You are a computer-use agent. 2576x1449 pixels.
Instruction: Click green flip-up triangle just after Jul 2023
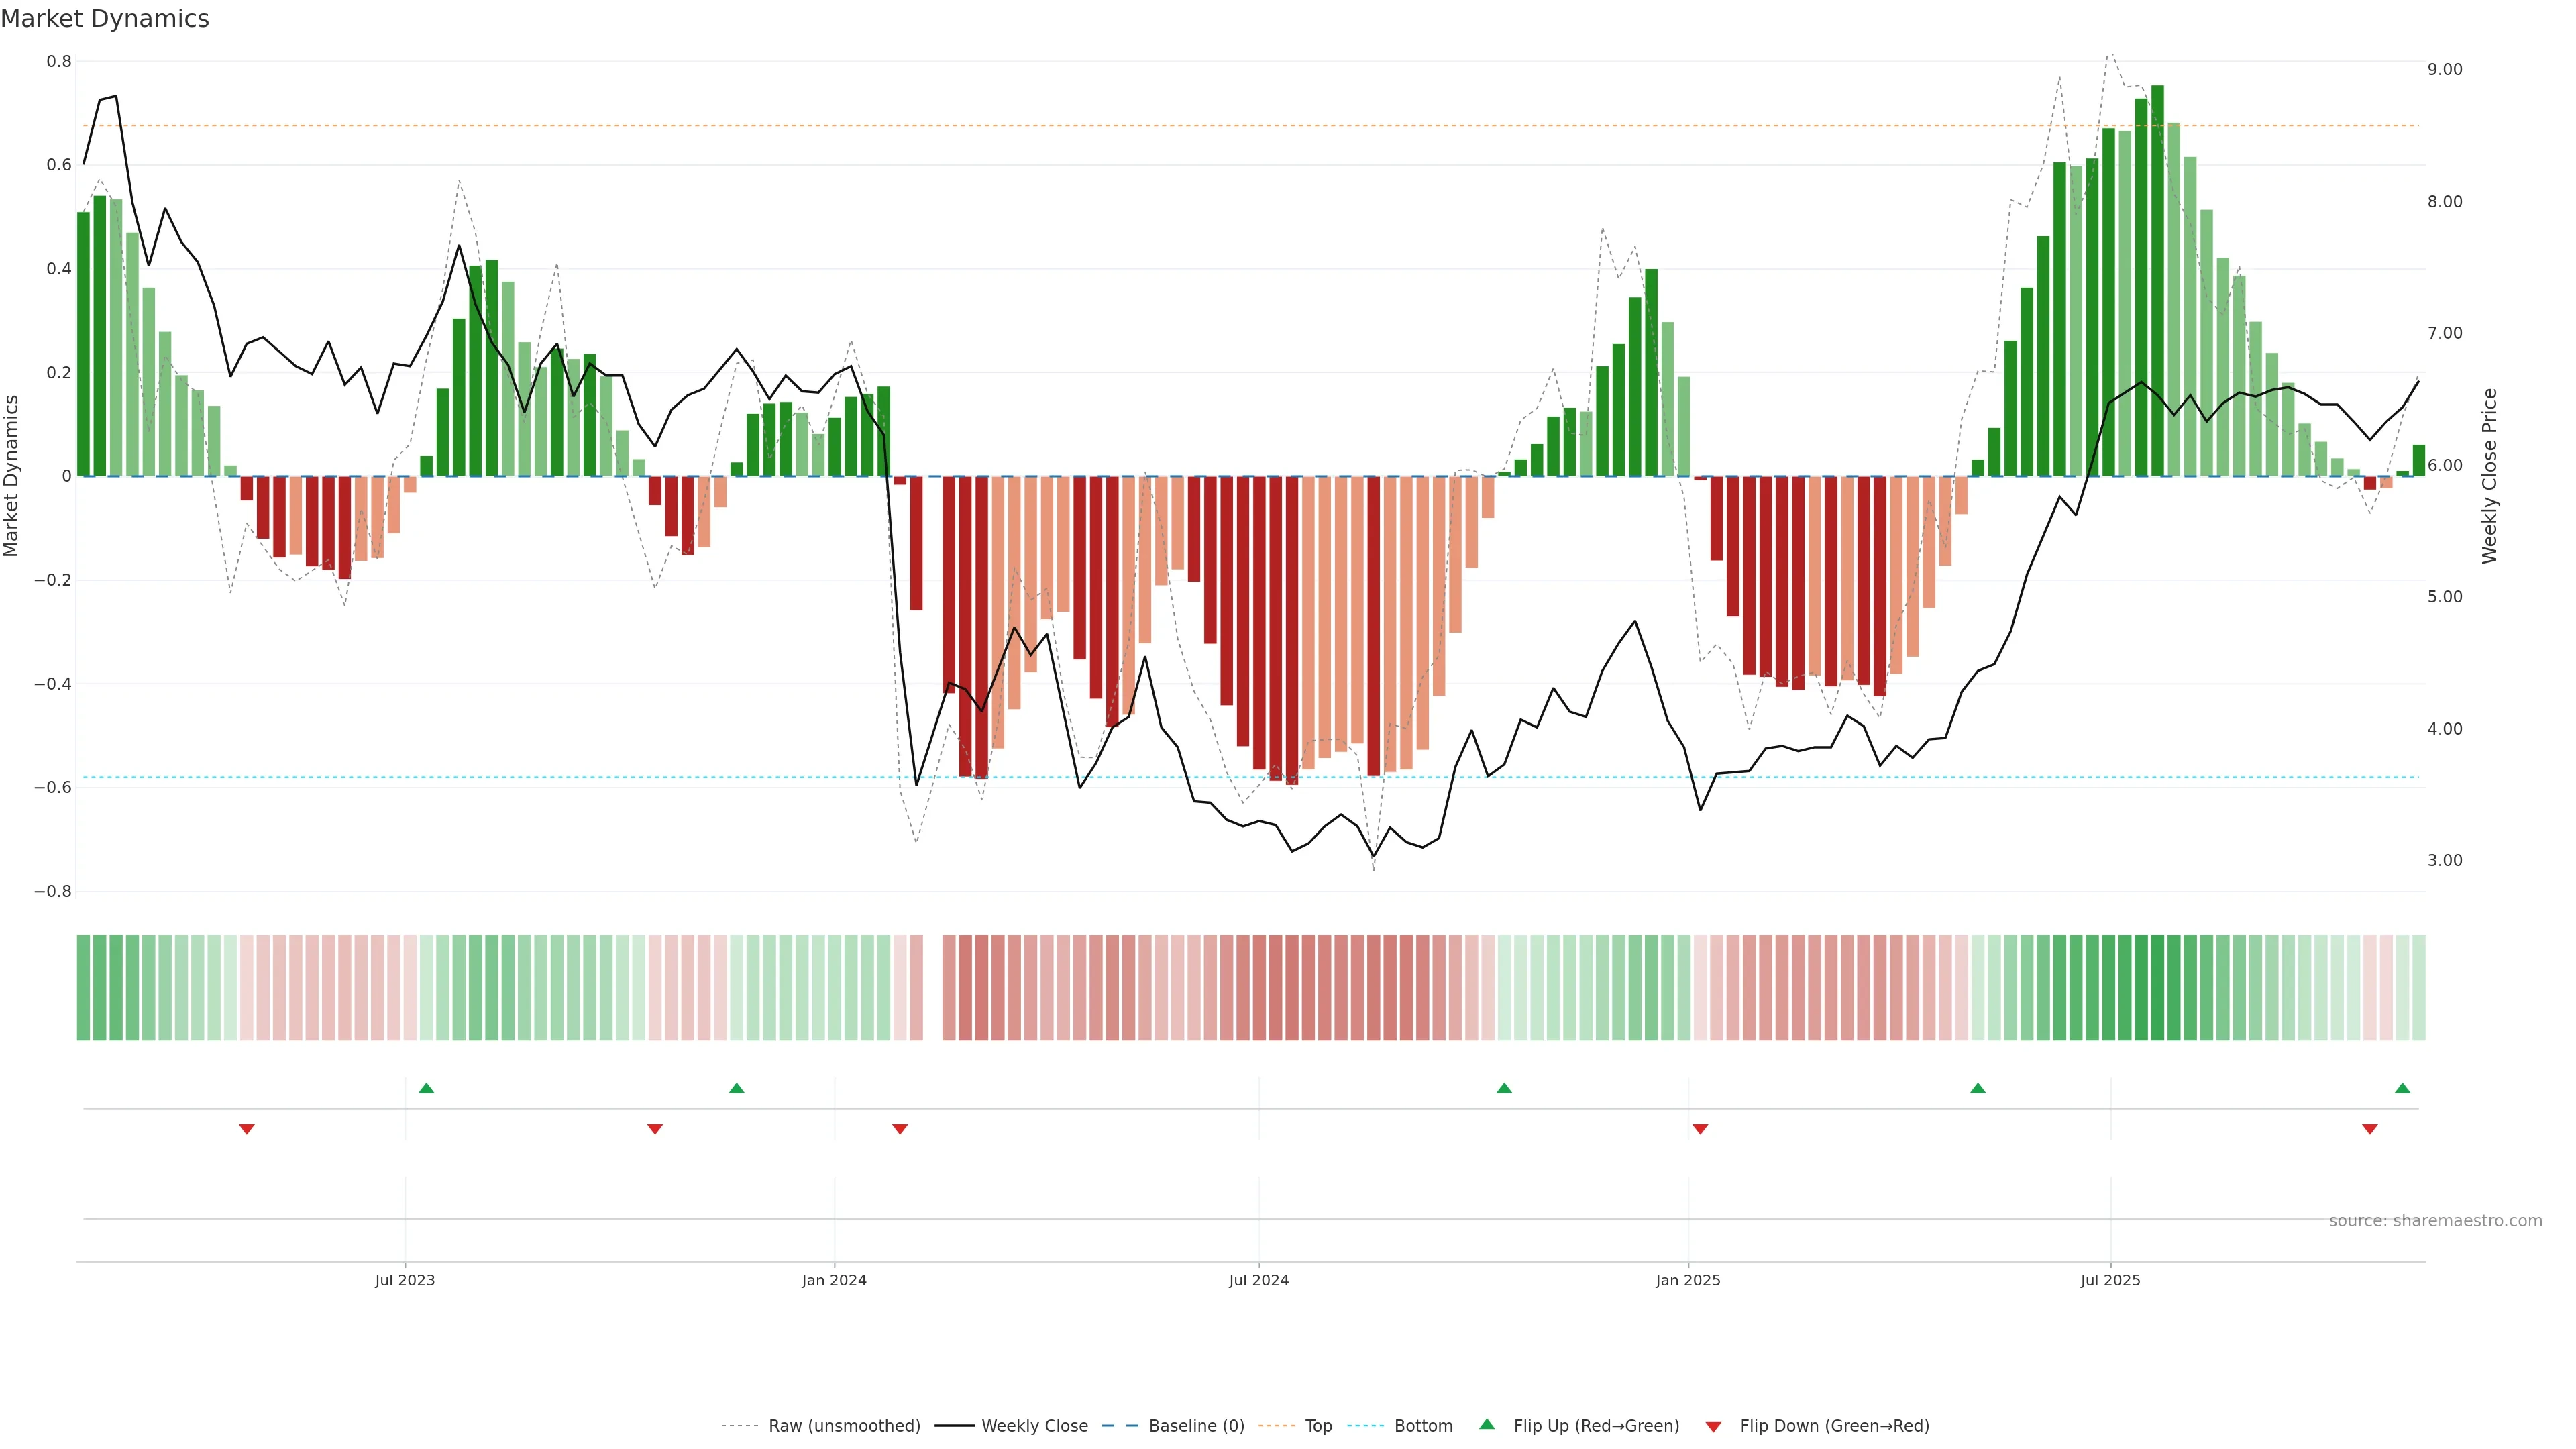(x=426, y=1088)
